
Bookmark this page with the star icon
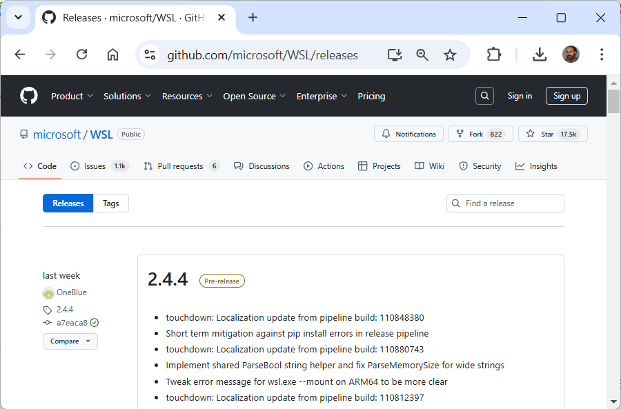(450, 54)
